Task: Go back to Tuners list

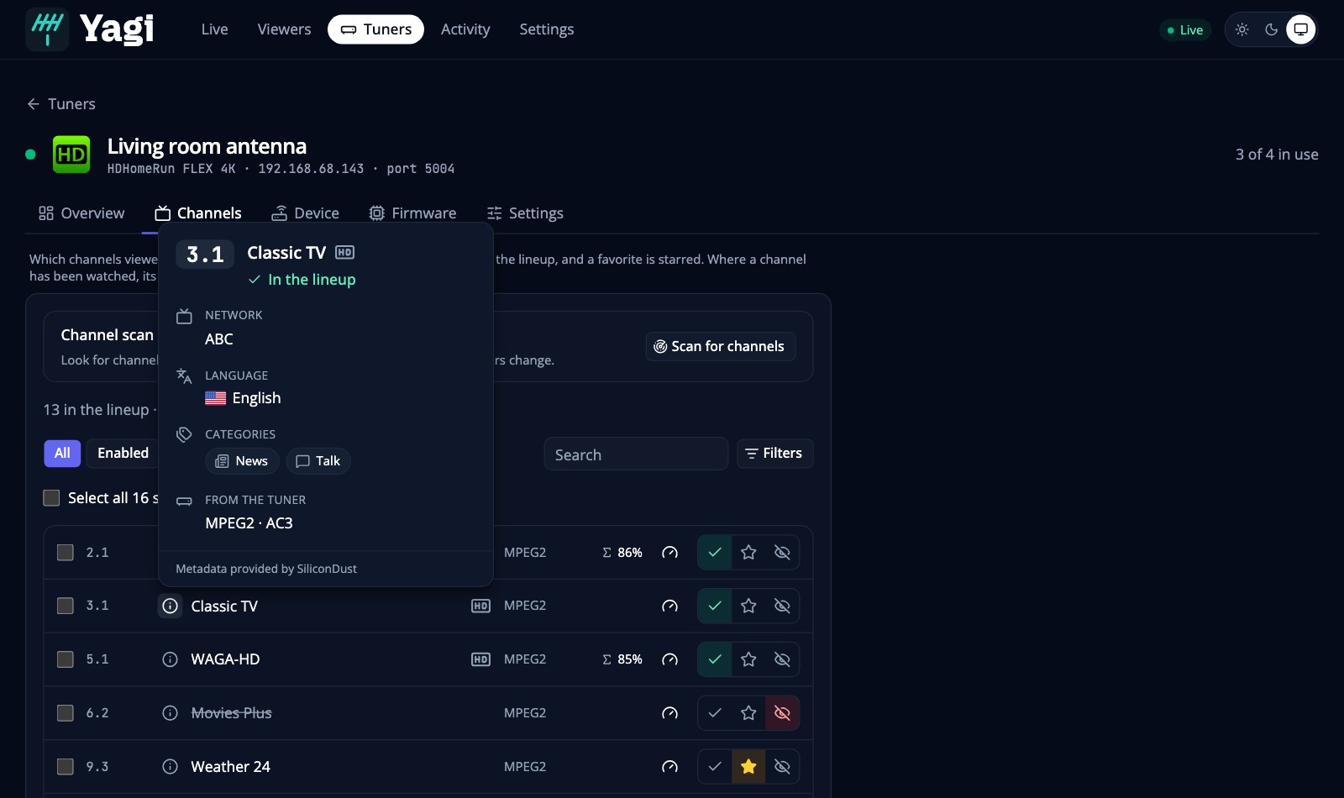Action: point(61,104)
